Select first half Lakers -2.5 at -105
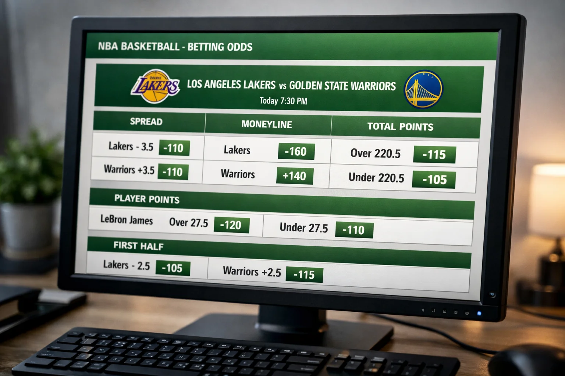The height and width of the screenshot is (376, 565). (173, 268)
